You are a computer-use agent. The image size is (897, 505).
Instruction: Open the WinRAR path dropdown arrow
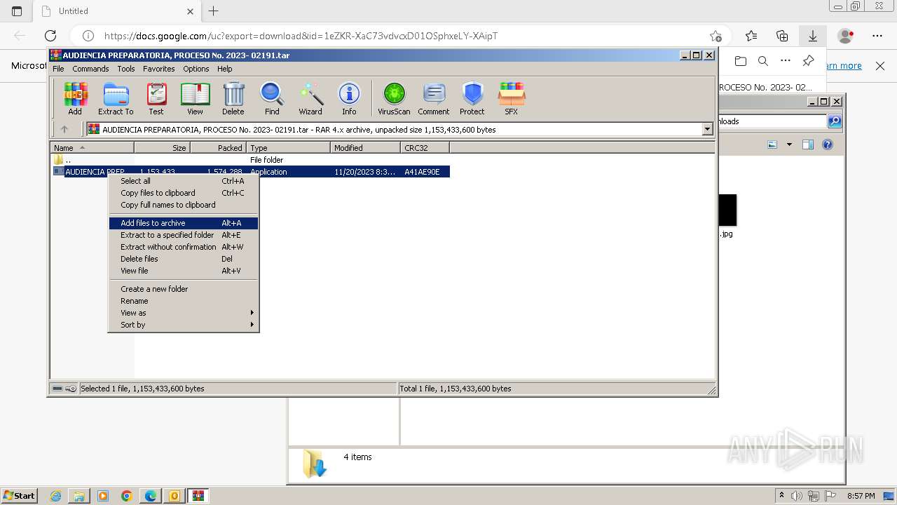pyautogui.click(x=707, y=129)
